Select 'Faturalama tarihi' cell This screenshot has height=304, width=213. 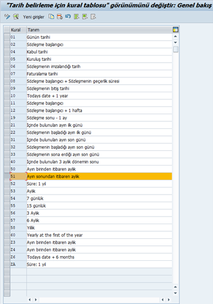pos(99,74)
